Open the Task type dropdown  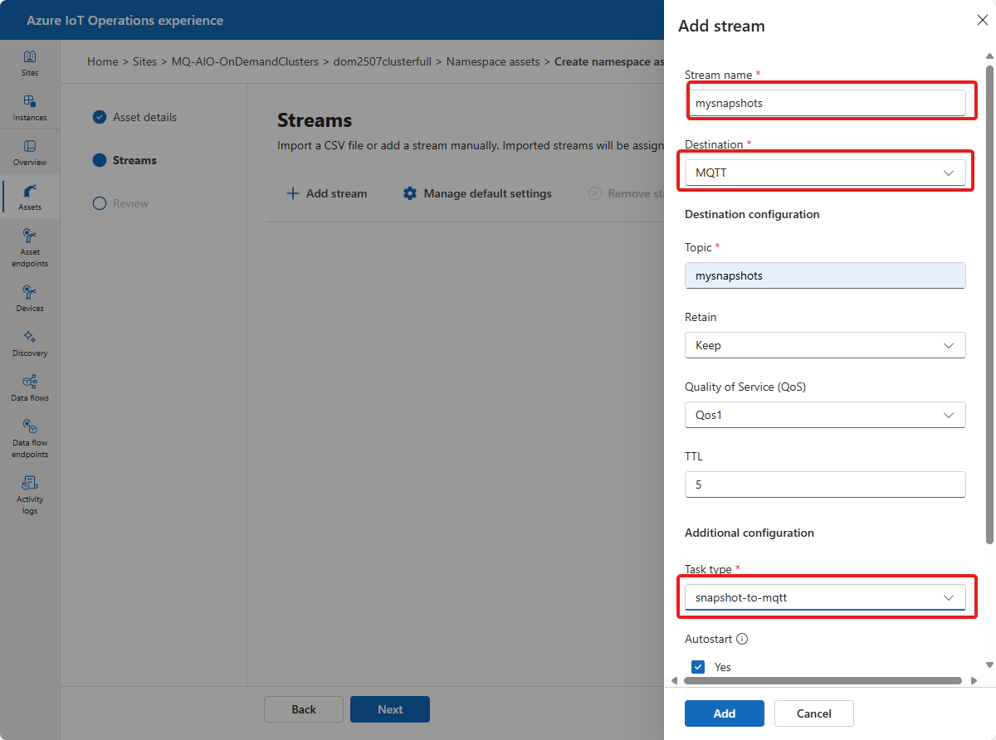point(825,597)
